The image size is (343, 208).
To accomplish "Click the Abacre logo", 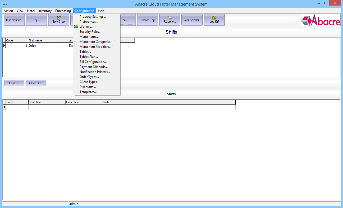I will click(x=321, y=20).
